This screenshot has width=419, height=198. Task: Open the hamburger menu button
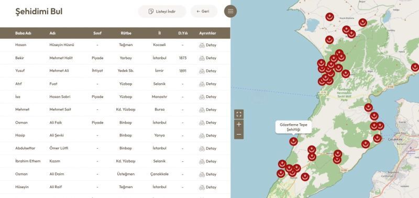(x=230, y=11)
